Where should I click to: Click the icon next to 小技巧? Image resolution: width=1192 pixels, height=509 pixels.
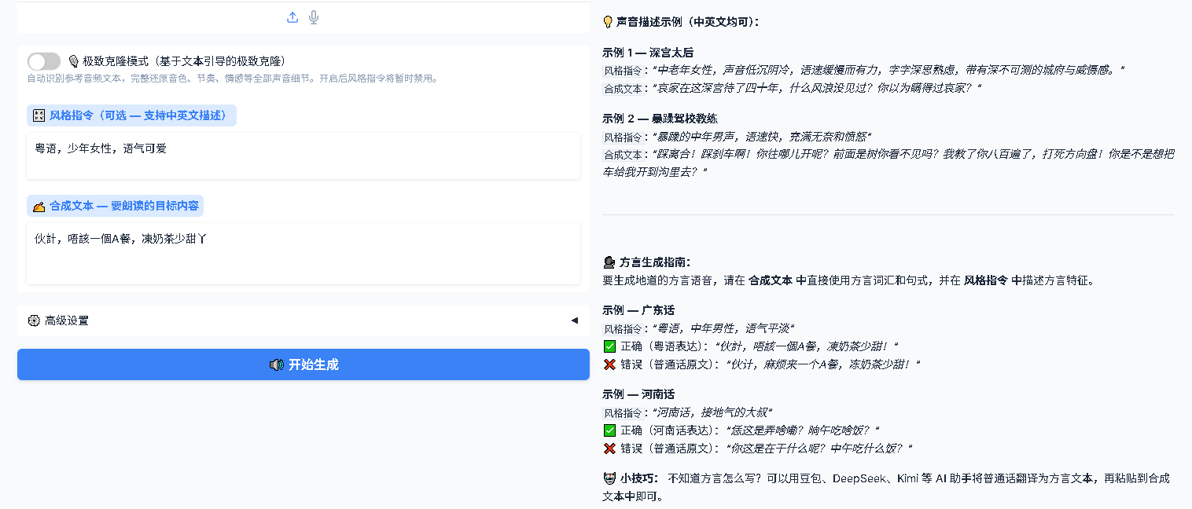(609, 478)
